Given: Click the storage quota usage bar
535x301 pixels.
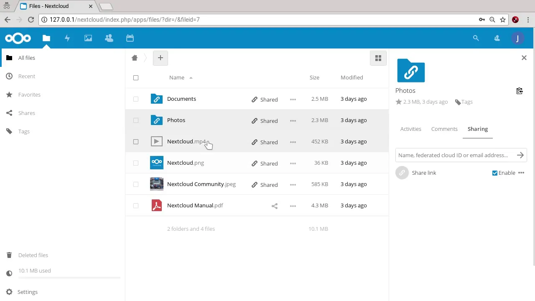Looking at the screenshot, I should coord(69,278).
